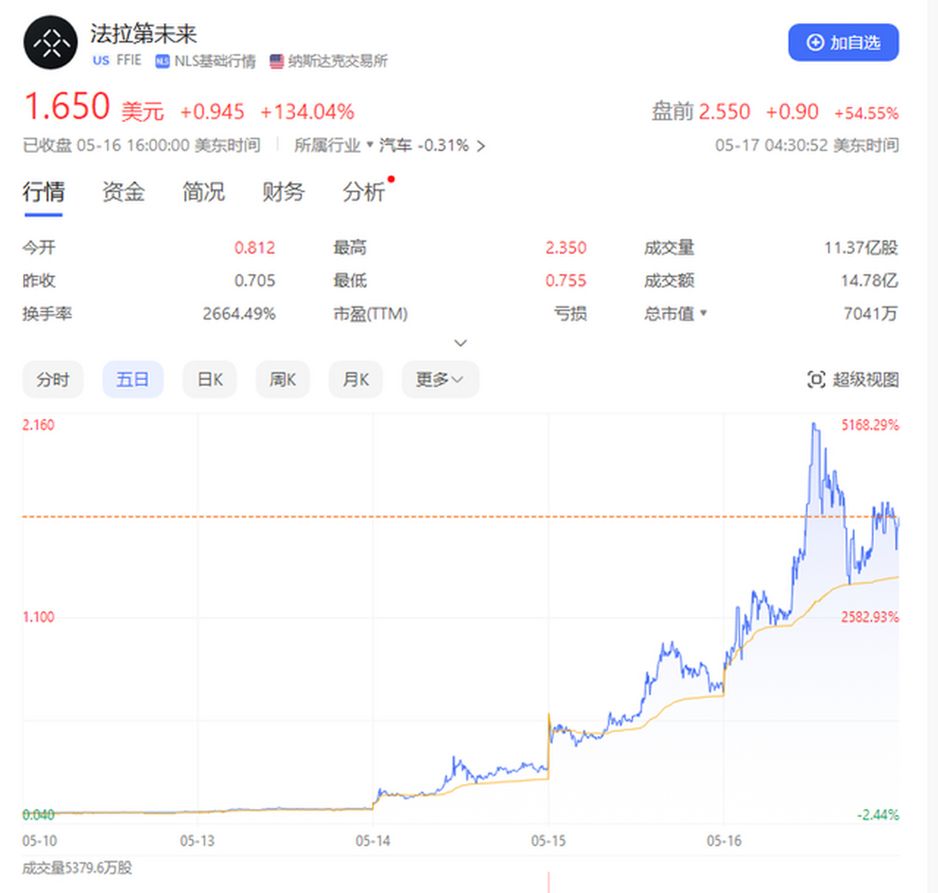Click the chart percent label 5168.29%
This screenshot has height=893, width=938.
pyautogui.click(x=870, y=425)
